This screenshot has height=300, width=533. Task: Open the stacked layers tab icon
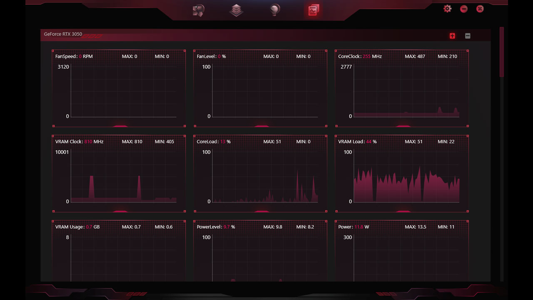(236, 10)
